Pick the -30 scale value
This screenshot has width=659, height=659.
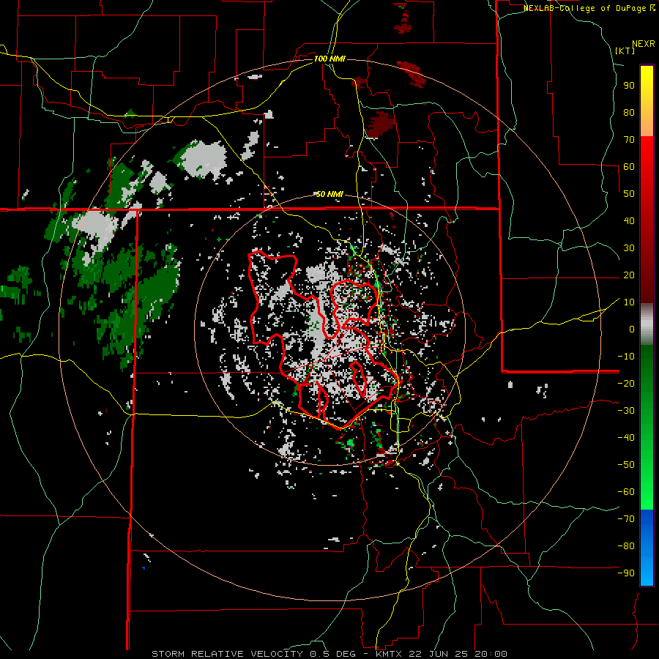click(x=626, y=411)
